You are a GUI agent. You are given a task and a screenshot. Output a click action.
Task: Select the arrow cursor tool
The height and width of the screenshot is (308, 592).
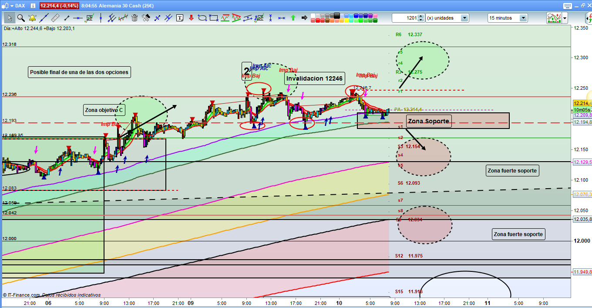[x=10, y=18]
